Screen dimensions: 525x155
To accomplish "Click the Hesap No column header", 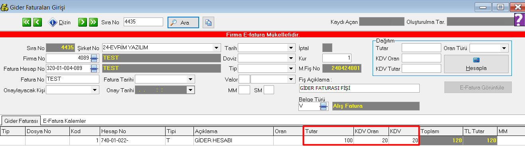I will pyautogui.click(x=132, y=131).
